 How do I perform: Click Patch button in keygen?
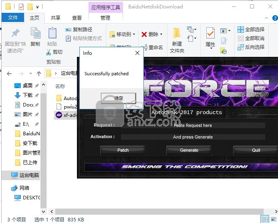(x=123, y=150)
